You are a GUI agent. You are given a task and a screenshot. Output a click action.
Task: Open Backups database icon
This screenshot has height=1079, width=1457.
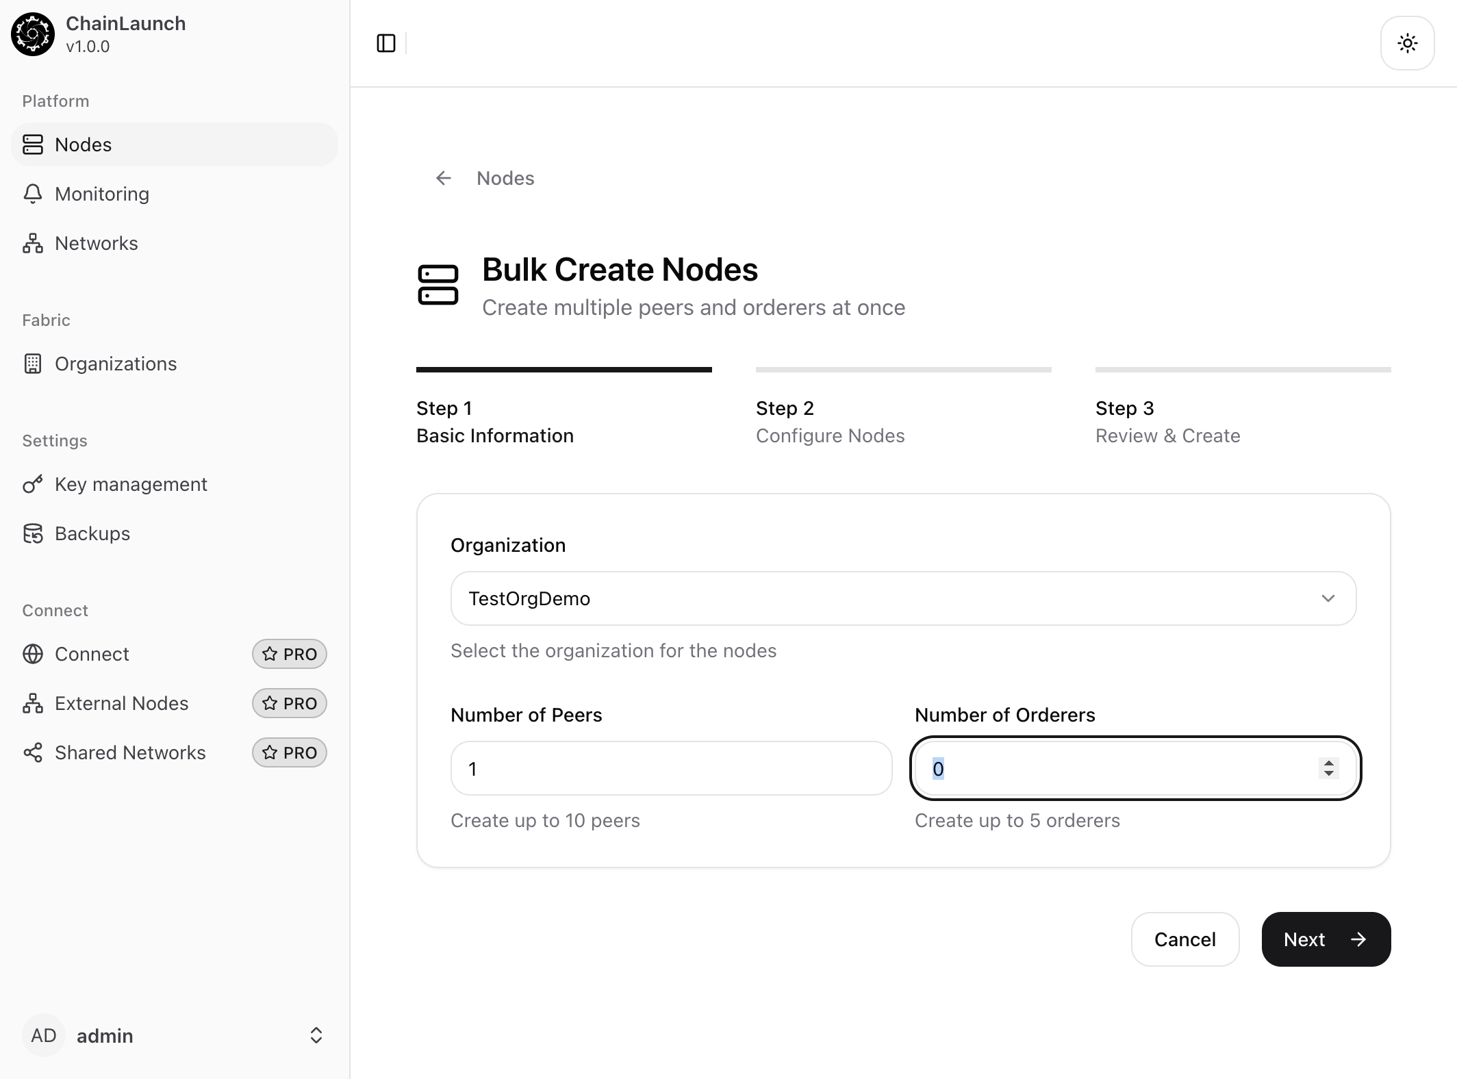pyautogui.click(x=33, y=534)
